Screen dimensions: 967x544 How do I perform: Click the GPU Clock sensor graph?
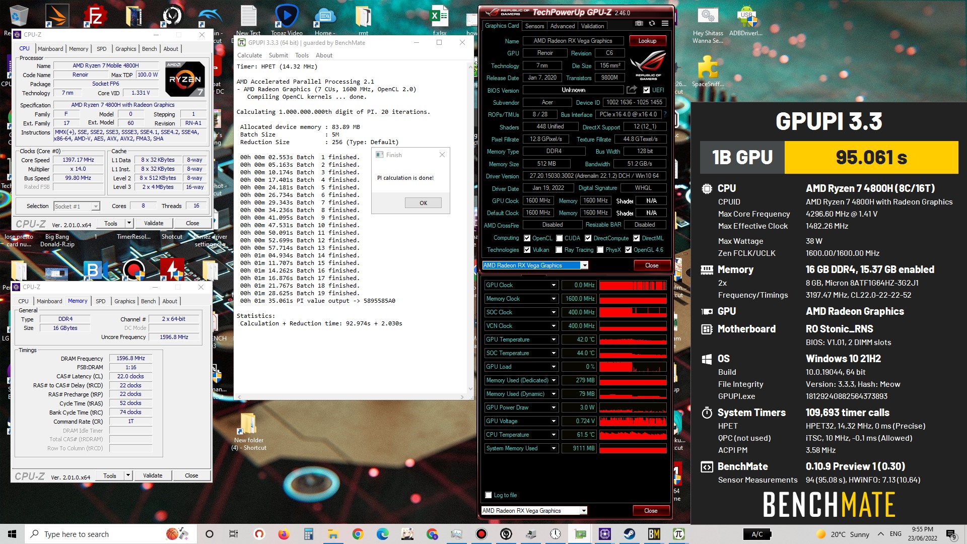633,285
